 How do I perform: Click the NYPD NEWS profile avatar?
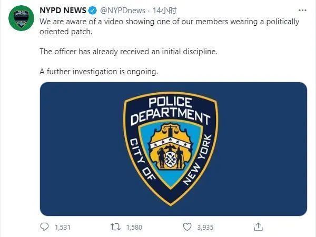click(21, 19)
